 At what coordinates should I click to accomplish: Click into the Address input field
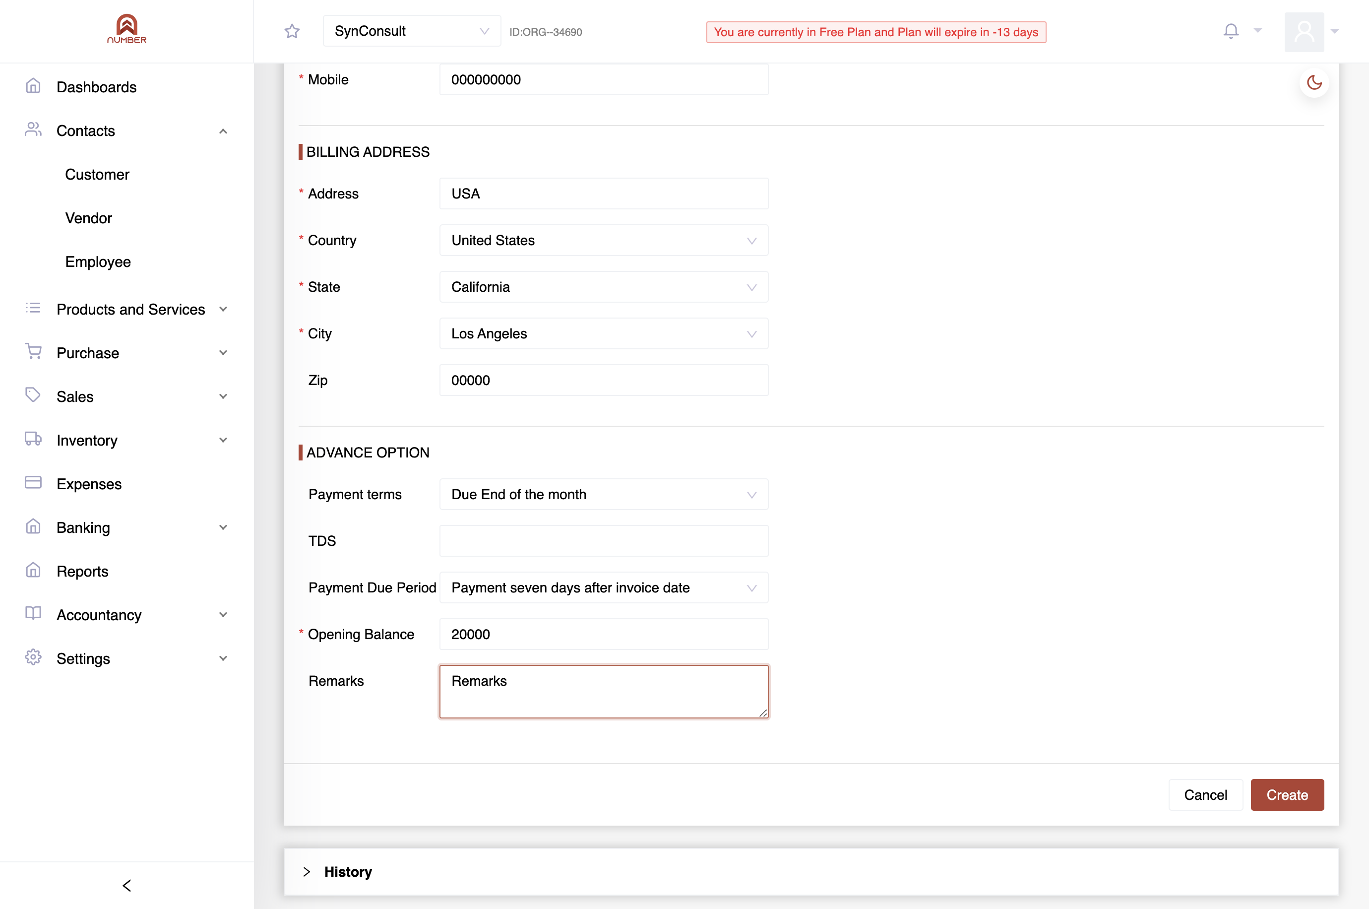604,194
